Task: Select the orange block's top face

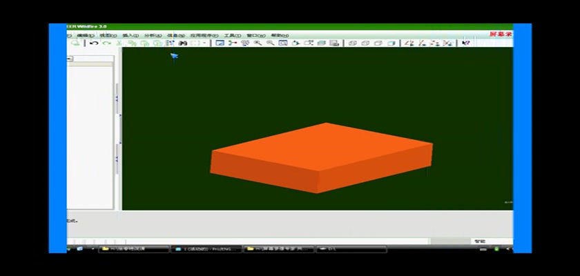Action: point(322,146)
